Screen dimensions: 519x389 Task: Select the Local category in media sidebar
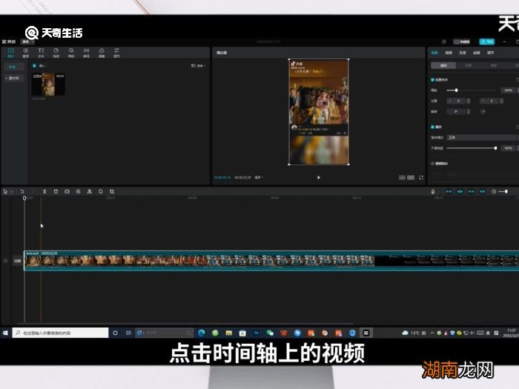pyautogui.click(x=13, y=67)
